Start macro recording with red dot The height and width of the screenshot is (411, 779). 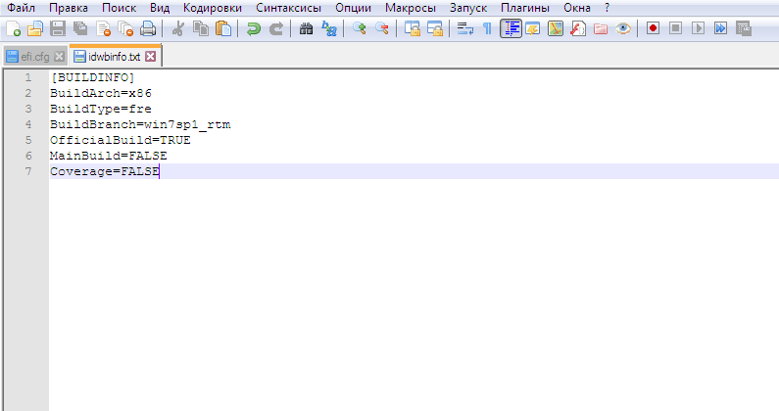(x=653, y=28)
